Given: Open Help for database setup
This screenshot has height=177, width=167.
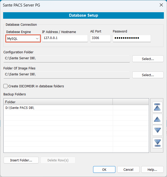Looking at the screenshot, I should 152,169.
